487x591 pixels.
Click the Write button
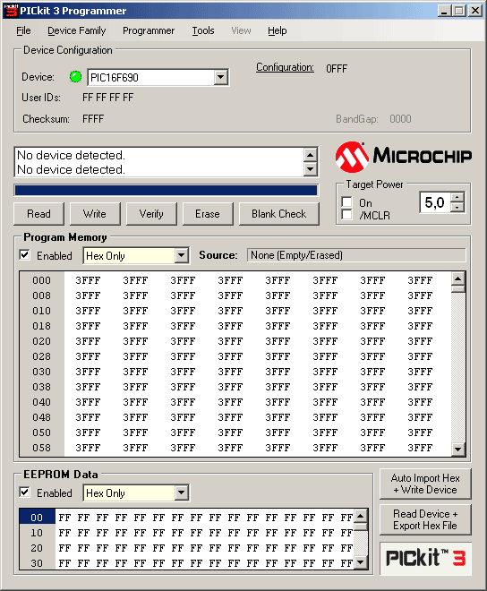[95, 214]
